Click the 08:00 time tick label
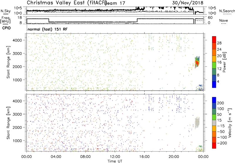 tap(85, 157)
